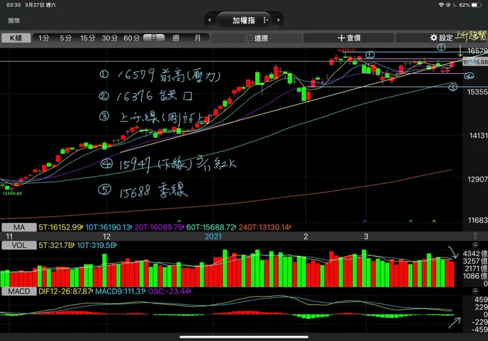
Task: Tap the 查價 crosshair plus button
Action: tap(349, 38)
